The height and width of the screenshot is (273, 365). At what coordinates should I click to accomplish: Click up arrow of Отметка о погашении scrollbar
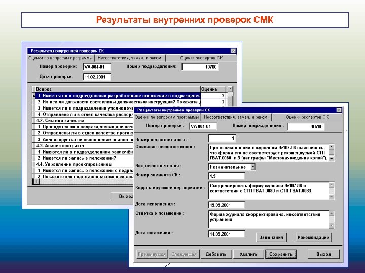click(331, 213)
